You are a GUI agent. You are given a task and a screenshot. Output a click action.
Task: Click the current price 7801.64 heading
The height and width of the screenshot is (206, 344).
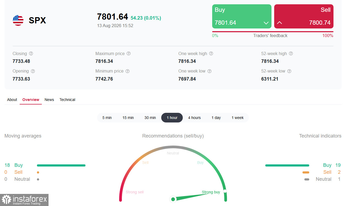click(112, 17)
